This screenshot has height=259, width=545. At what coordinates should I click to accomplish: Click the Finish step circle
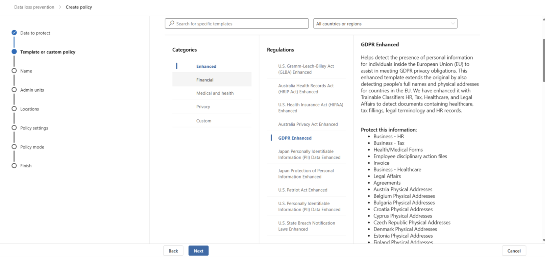click(14, 166)
